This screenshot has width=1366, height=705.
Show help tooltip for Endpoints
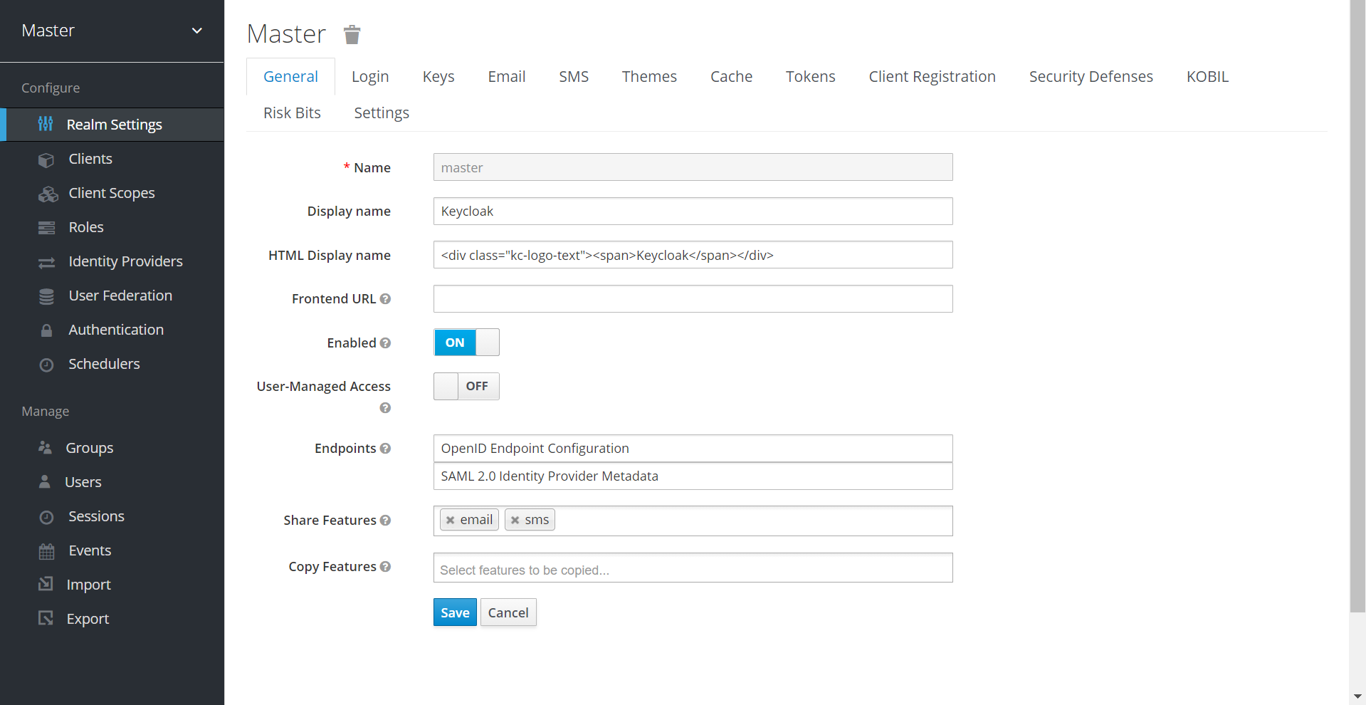pyautogui.click(x=385, y=449)
